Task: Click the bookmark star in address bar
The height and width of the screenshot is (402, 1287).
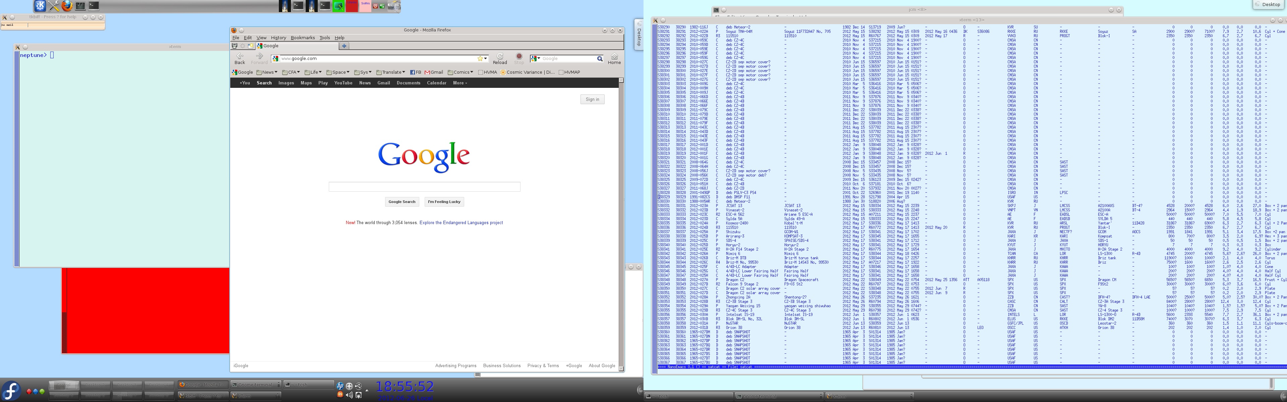Action: point(480,58)
